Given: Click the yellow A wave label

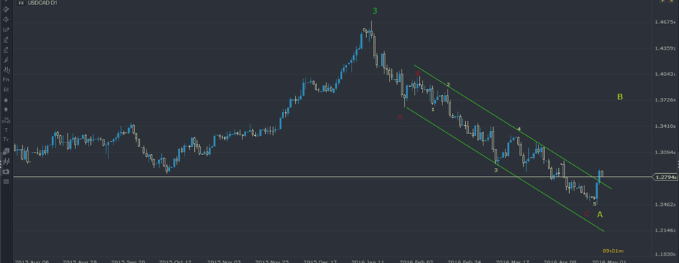Looking at the screenshot, I should pyautogui.click(x=600, y=214).
